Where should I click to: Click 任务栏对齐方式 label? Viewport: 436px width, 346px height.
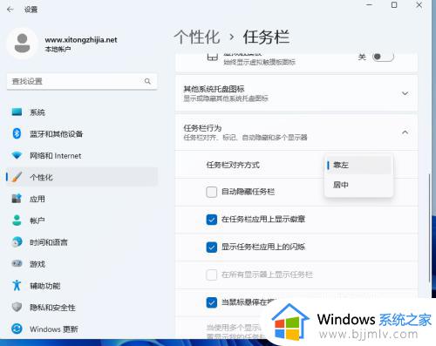pyautogui.click(x=233, y=165)
